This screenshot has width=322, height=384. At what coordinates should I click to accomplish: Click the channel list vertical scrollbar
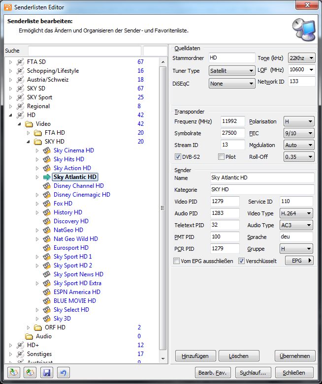(163, 208)
